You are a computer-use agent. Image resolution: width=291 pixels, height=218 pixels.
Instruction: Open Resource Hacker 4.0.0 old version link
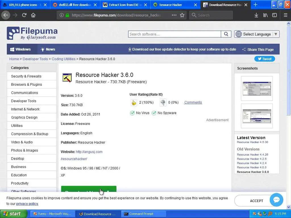pyautogui.click(x=252, y=167)
